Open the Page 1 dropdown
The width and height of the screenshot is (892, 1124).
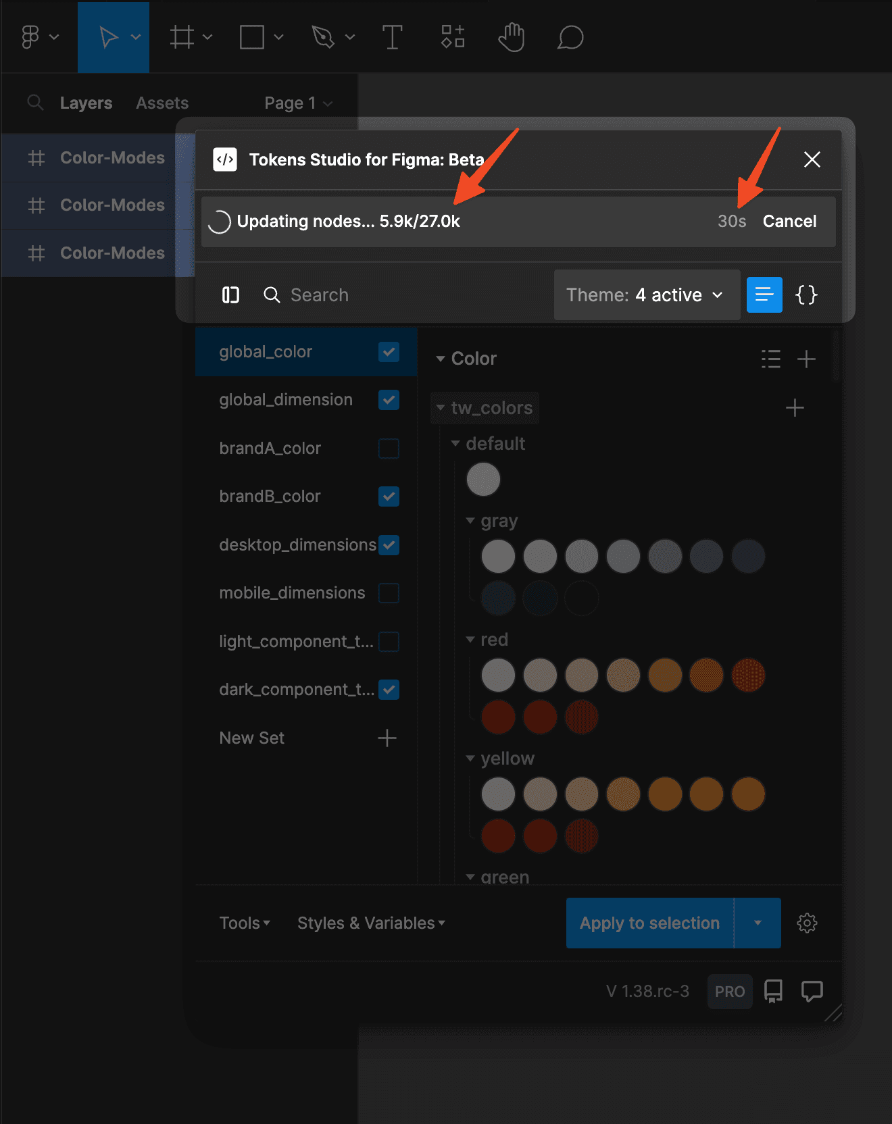click(299, 103)
